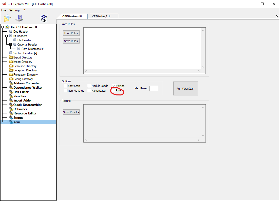Click the Strings tool icon in tree
Image resolution: width=280 pixels, height=201 pixels.
coord(11,117)
